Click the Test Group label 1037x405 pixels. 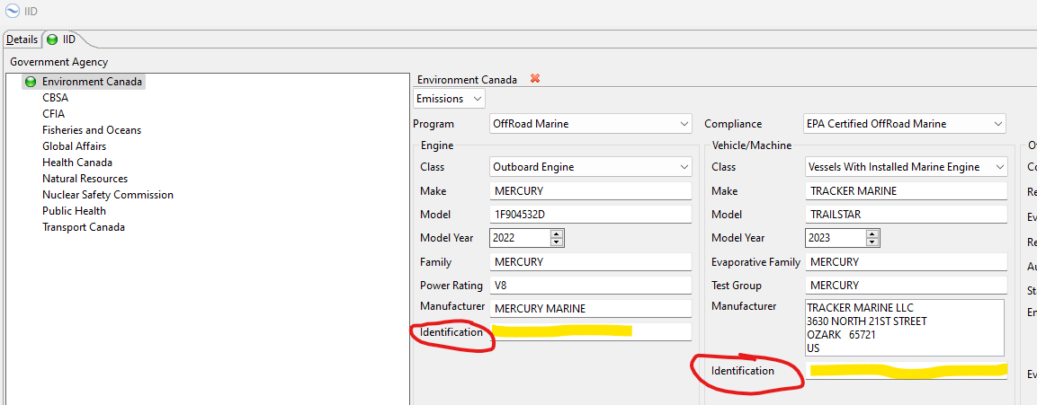(x=737, y=286)
